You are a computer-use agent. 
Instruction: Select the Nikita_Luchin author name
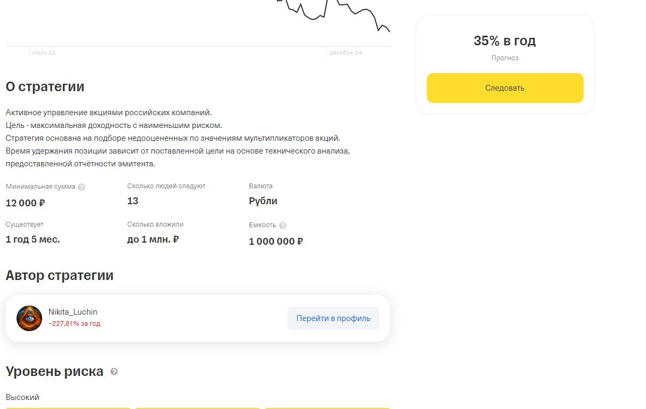(x=73, y=312)
